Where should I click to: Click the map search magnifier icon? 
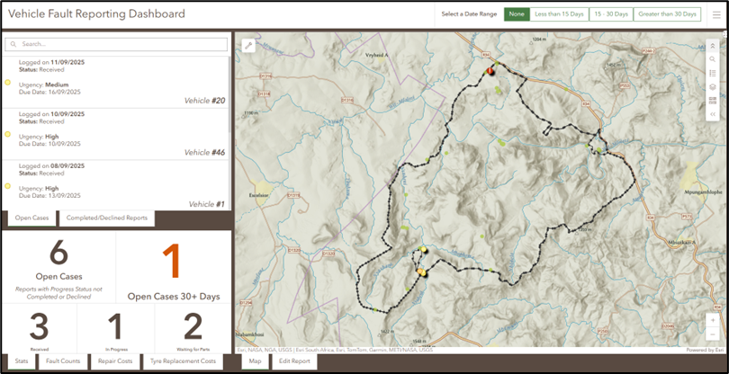tap(712, 59)
